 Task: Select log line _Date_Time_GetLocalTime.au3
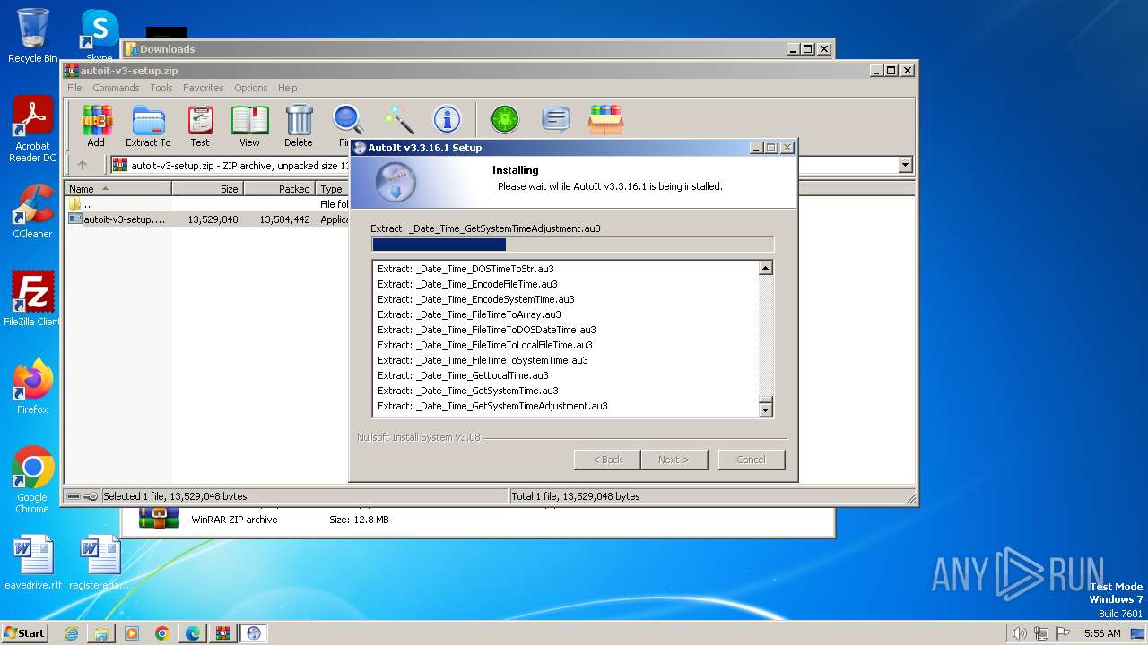pos(463,375)
